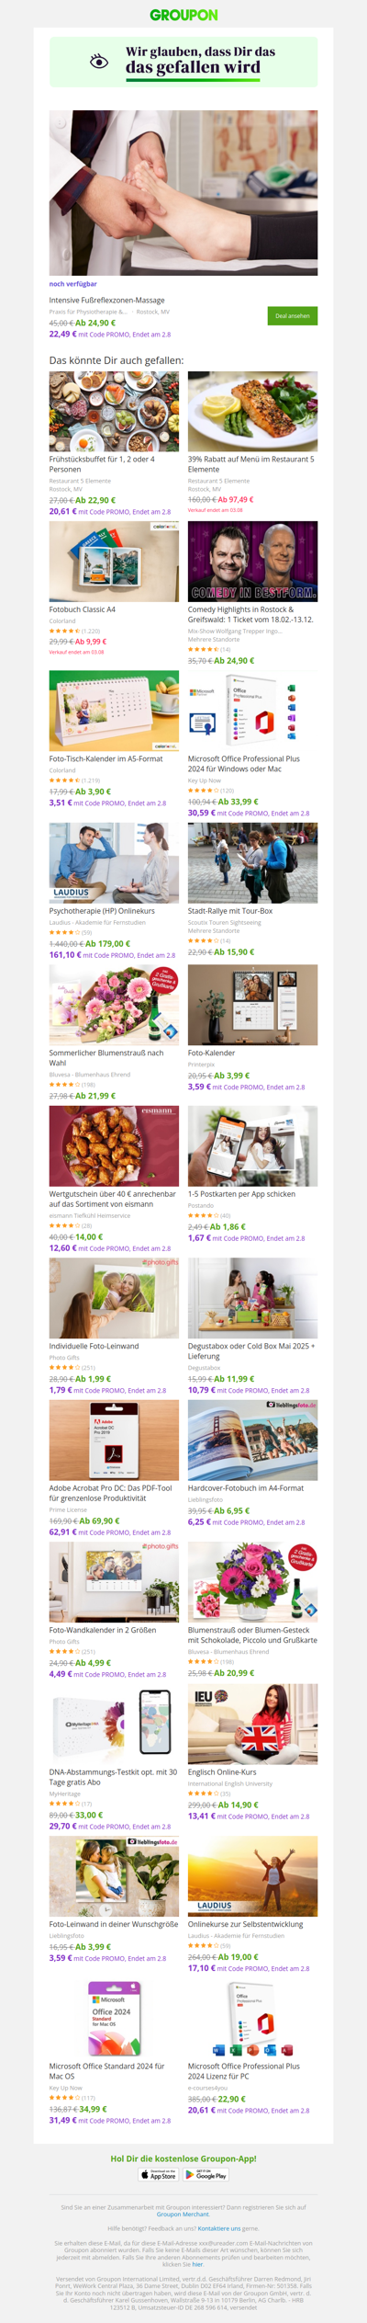Open the Frühstücksbuffet deal image
Screen dimensions: 367x2323
click(x=114, y=411)
